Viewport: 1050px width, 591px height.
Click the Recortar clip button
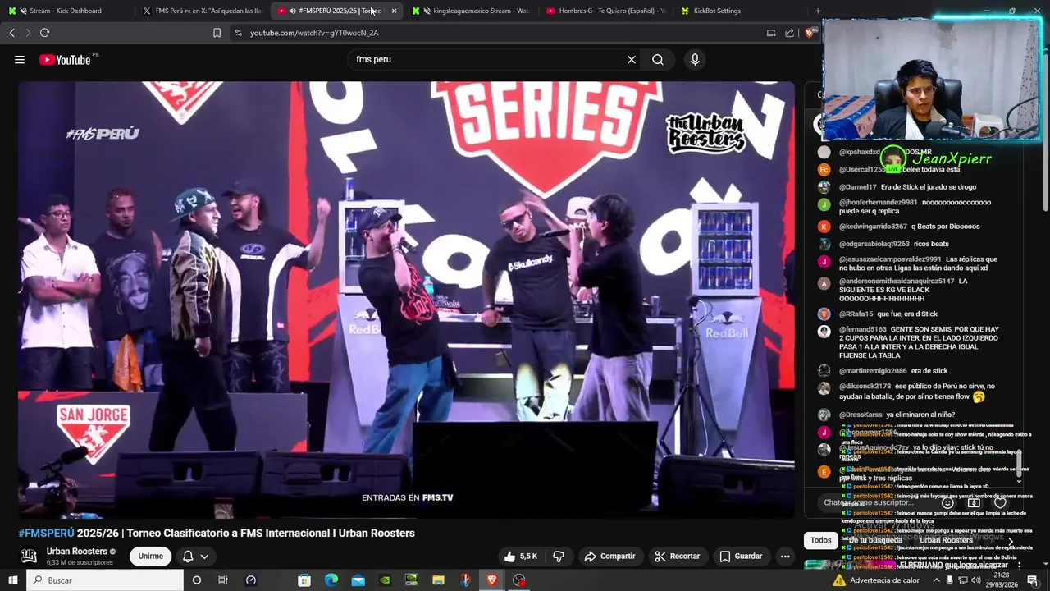click(x=677, y=557)
